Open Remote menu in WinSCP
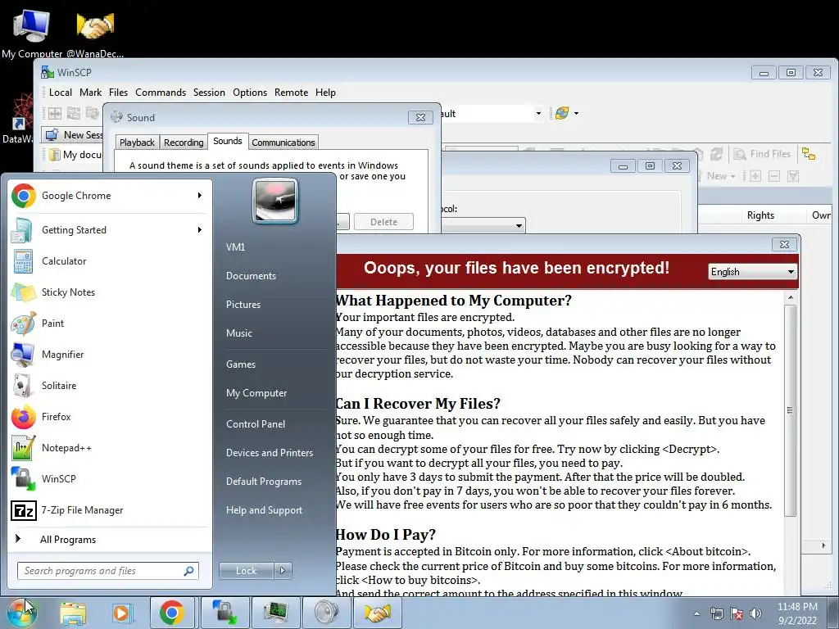This screenshot has height=629, width=839. tap(291, 93)
